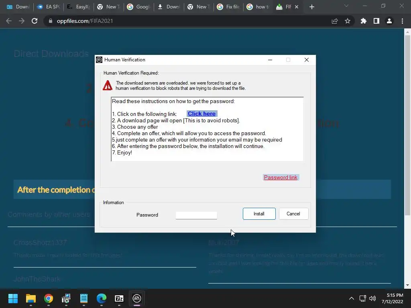Switch to the 'EasyX' tab
This screenshot has height=308, width=411.
(78, 7)
